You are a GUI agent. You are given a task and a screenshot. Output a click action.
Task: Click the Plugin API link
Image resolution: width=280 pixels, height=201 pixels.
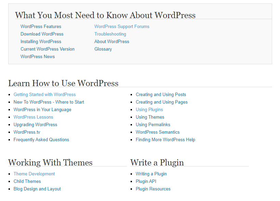click(x=146, y=181)
